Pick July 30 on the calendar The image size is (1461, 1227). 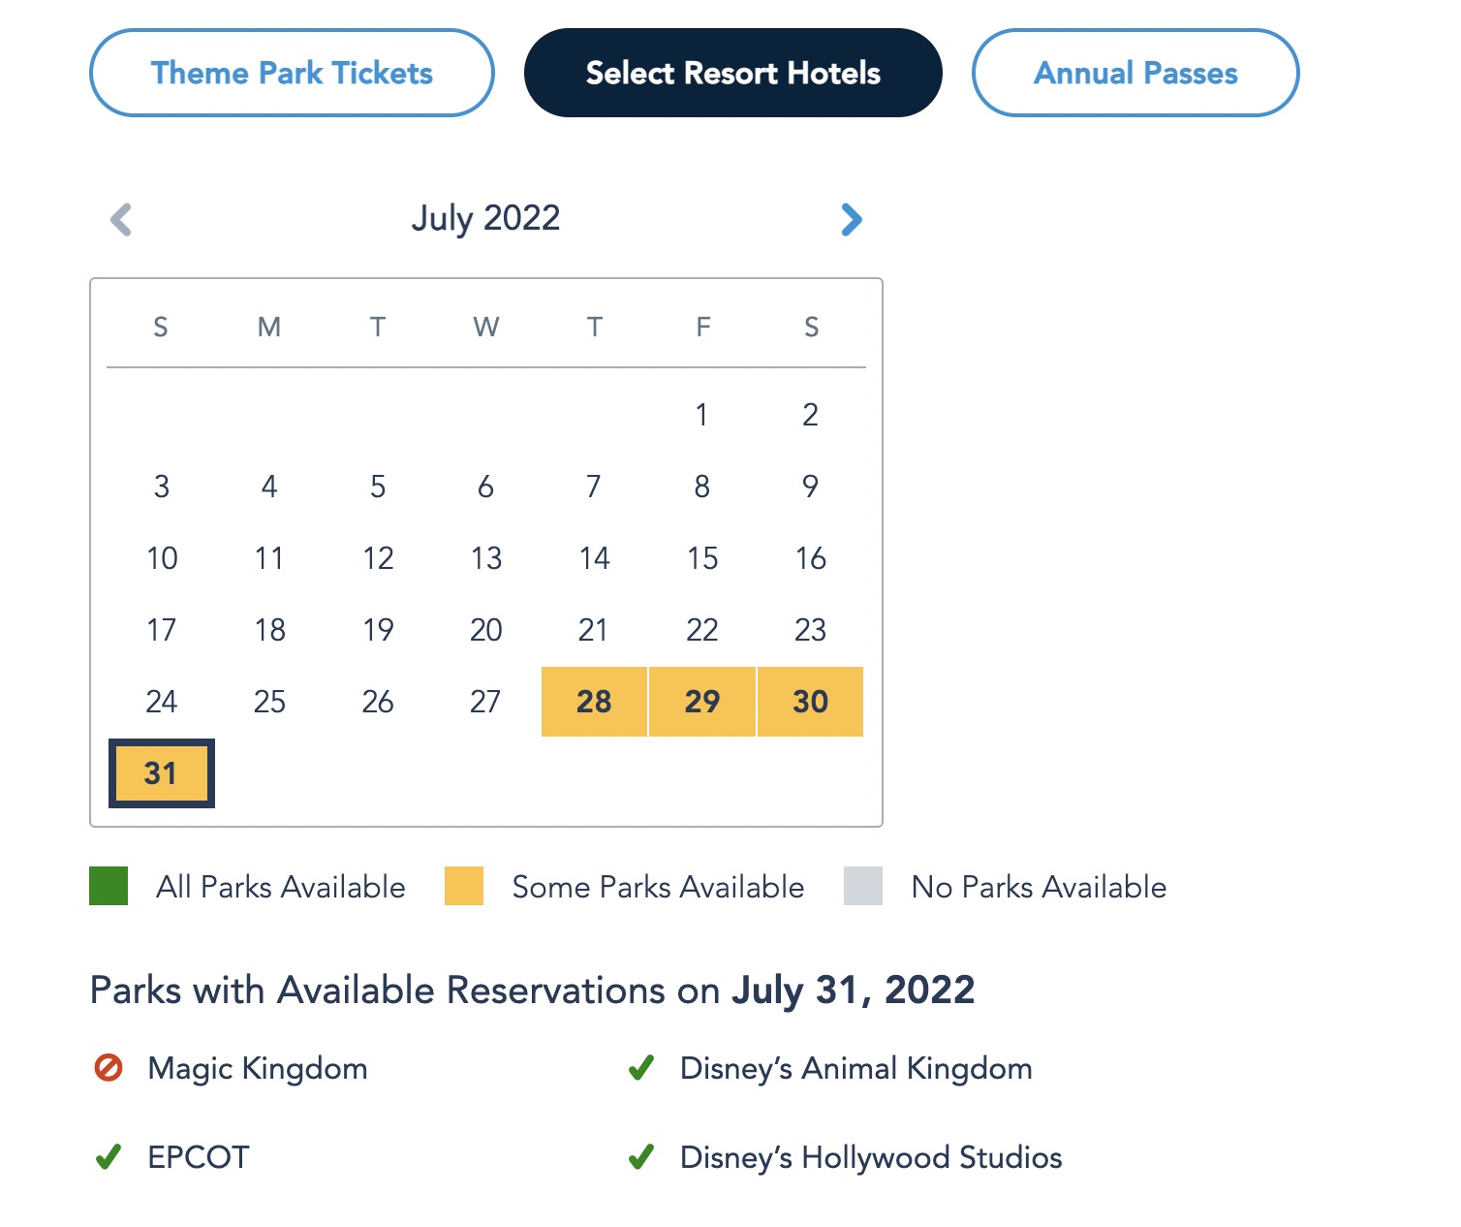(x=811, y=702)
